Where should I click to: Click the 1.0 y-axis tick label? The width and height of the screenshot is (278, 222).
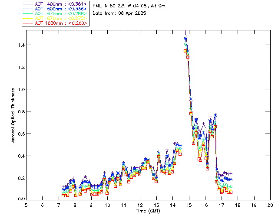[x=21, y=89]
